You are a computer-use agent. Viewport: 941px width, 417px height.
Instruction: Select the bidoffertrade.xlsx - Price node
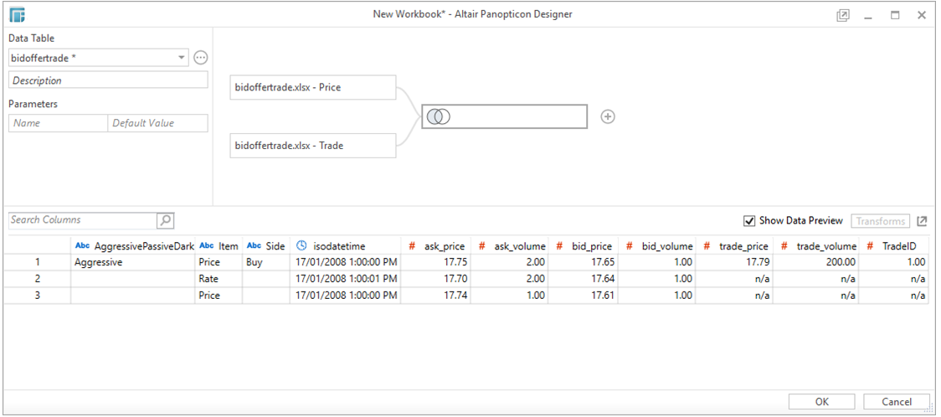[x=312, y=88]
